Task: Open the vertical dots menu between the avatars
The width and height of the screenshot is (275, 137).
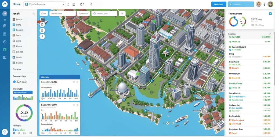Action: (264, 4)
